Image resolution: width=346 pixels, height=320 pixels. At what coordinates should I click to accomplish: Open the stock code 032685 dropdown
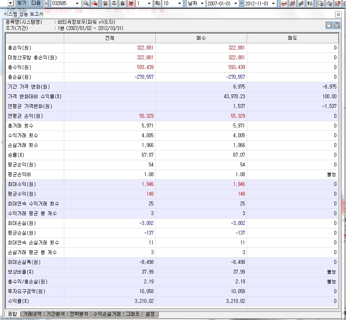(77, 4)
